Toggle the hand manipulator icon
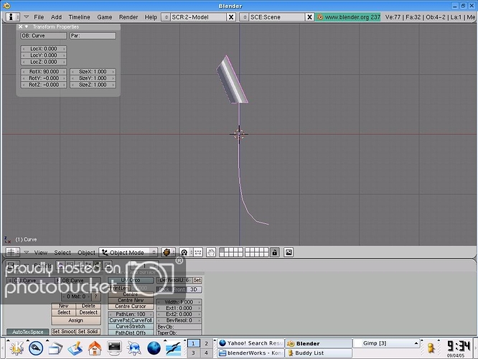The height and width of the screenshot is (359, 478). coord(211,252)
